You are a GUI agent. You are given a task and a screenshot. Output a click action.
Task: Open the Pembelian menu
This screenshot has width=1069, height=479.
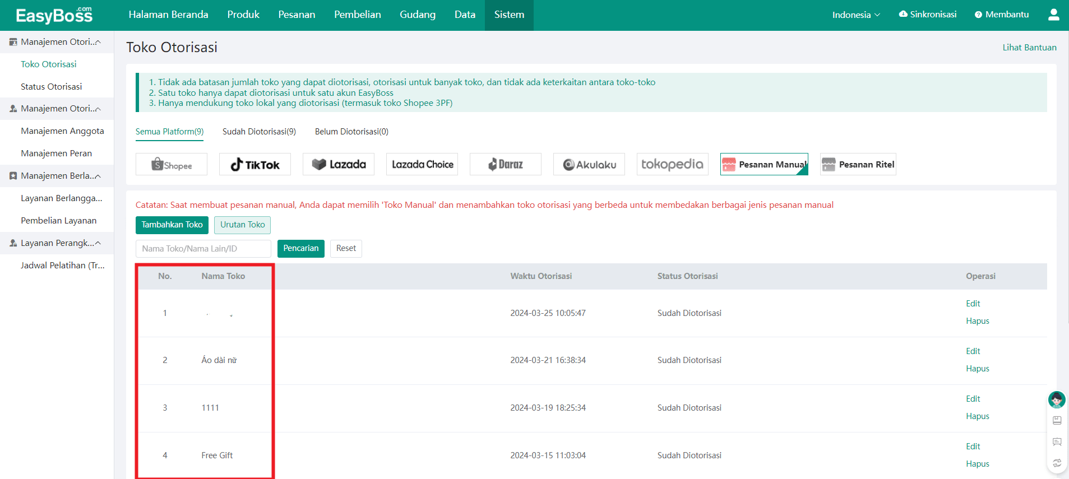pyautogui.click(x=358, y=15)
